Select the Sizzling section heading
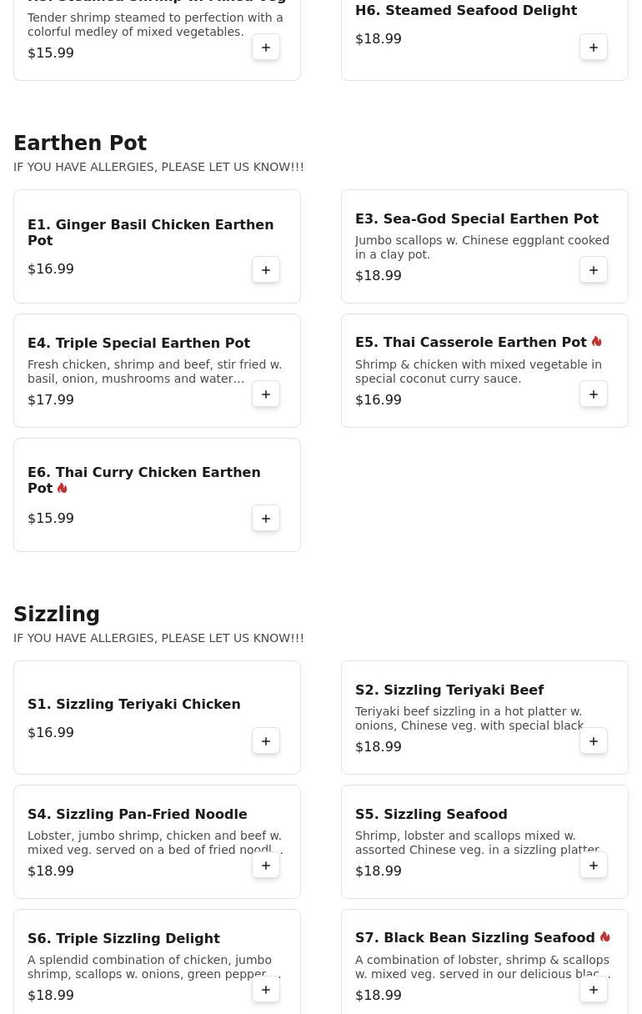This screenshot has height=1014, width=642. (57, 615)
